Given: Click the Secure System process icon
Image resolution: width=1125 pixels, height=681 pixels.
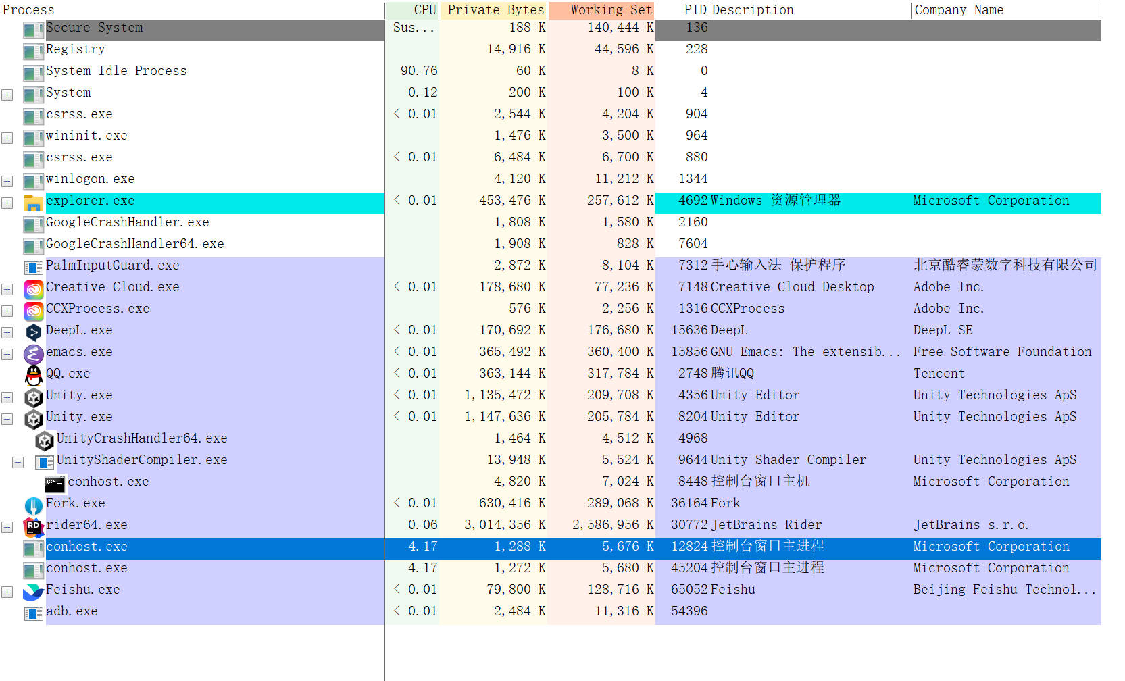Looking at the screenshot, I should pyautogui.click(x=33, y=29).
